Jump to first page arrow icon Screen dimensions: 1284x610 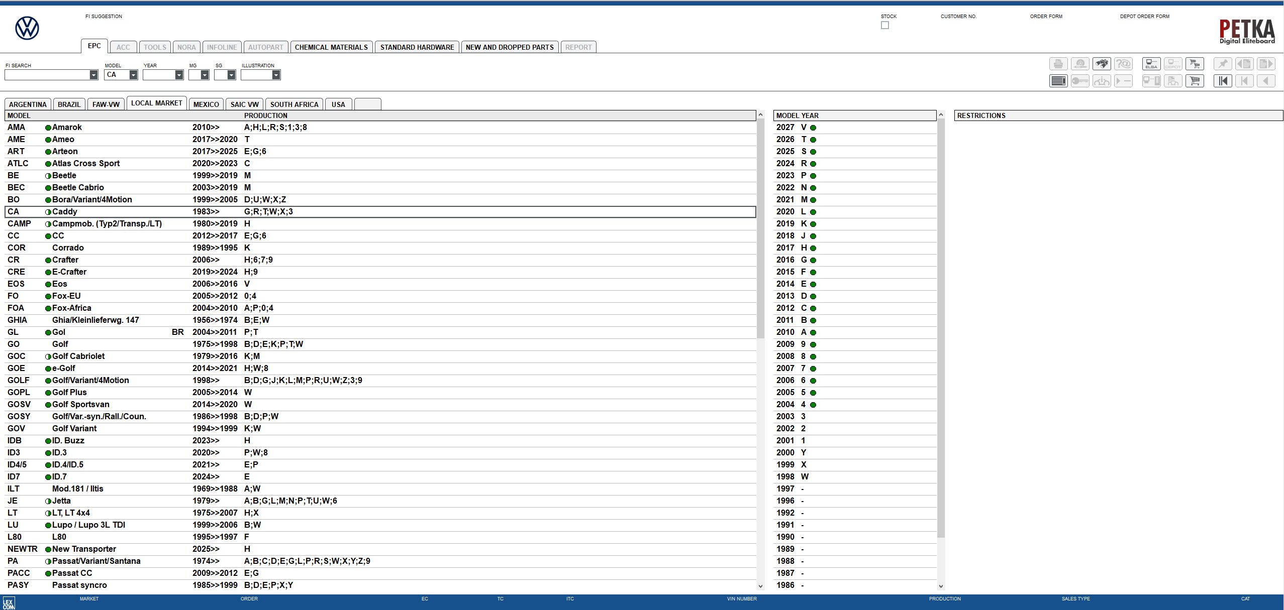(x=1223, y=81)
